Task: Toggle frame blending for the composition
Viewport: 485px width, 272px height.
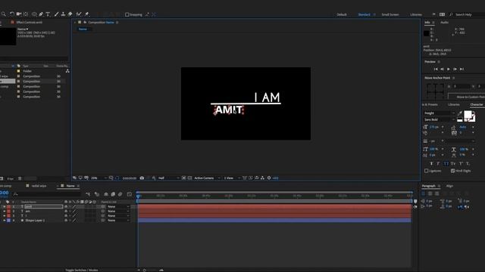Action: click(x=113, y=194)
